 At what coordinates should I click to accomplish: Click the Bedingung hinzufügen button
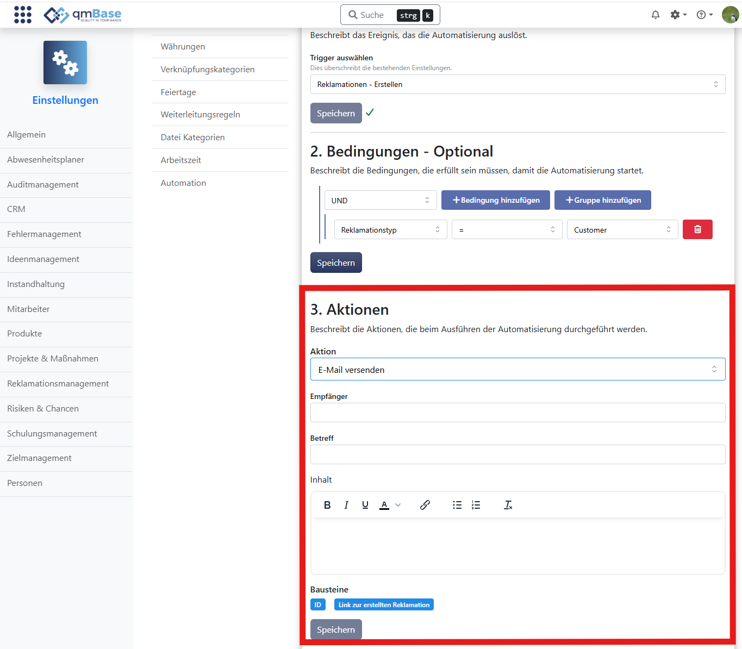click(x=495, y=200)
